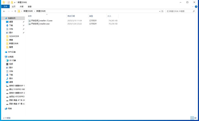The height and width of the screenshot is (121, 199).
Task: Go up one folder level
Action: 15,11
